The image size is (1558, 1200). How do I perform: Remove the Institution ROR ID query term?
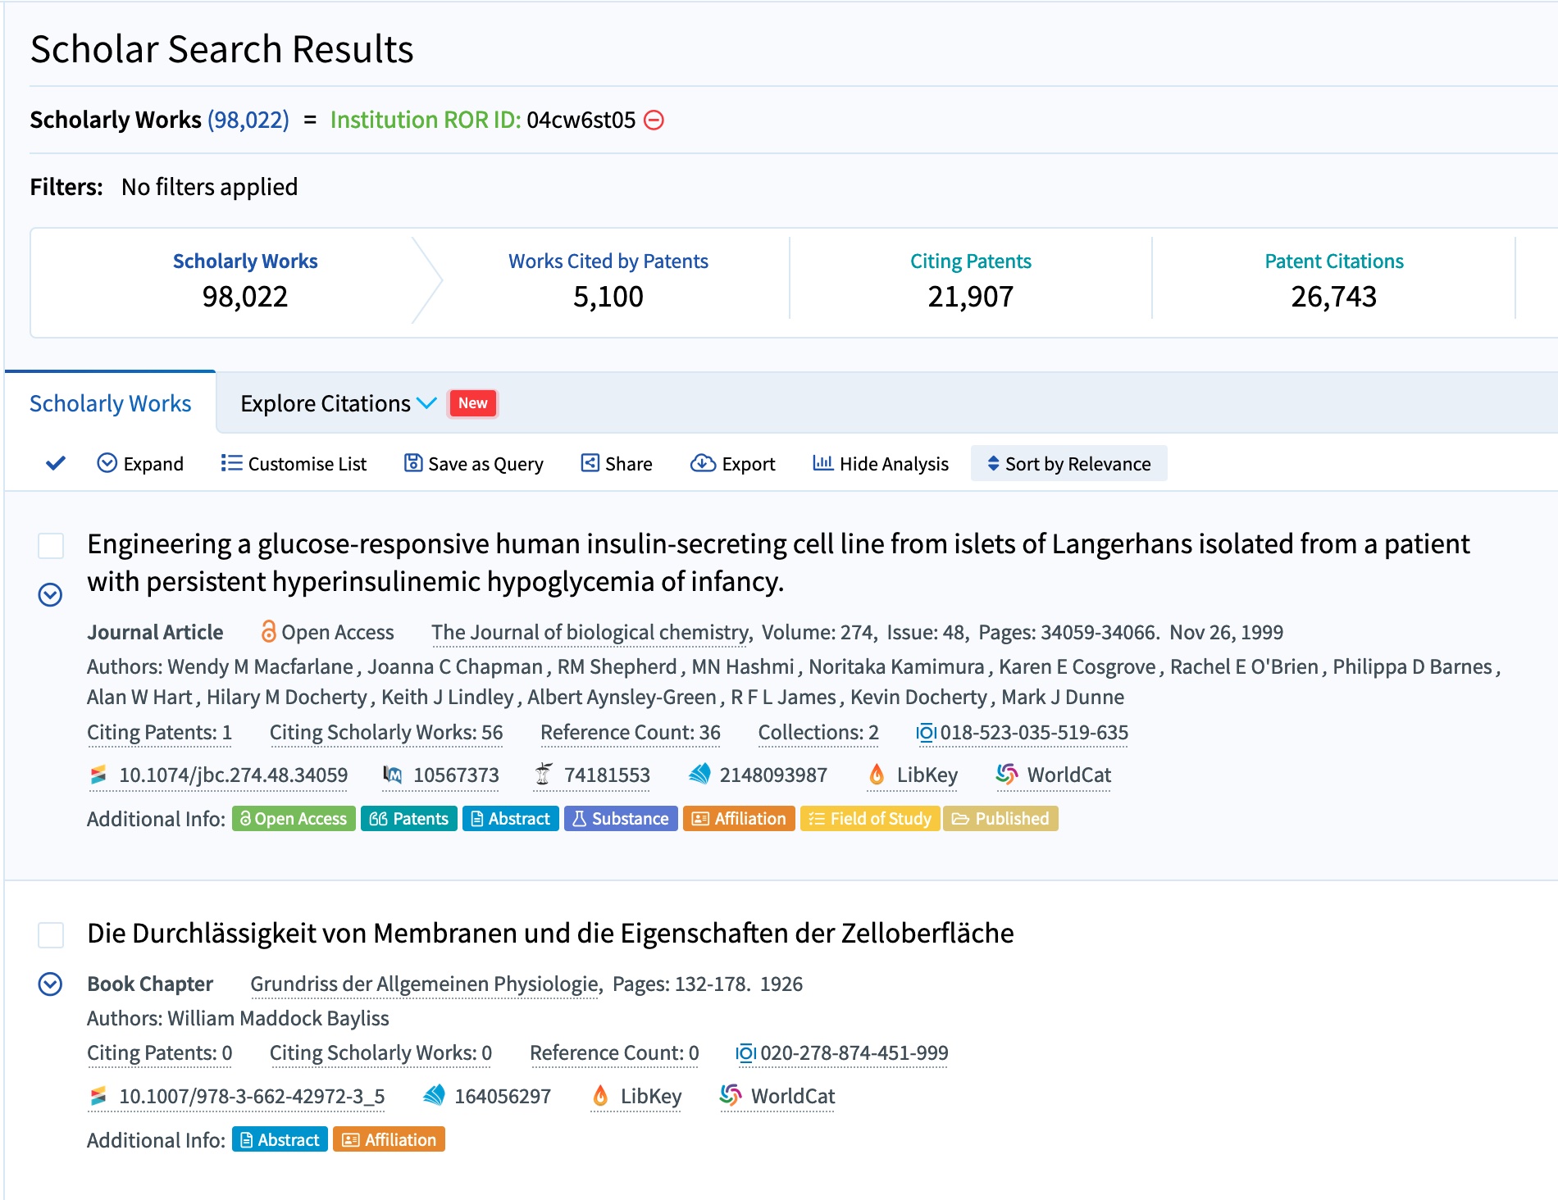(654, 120)
